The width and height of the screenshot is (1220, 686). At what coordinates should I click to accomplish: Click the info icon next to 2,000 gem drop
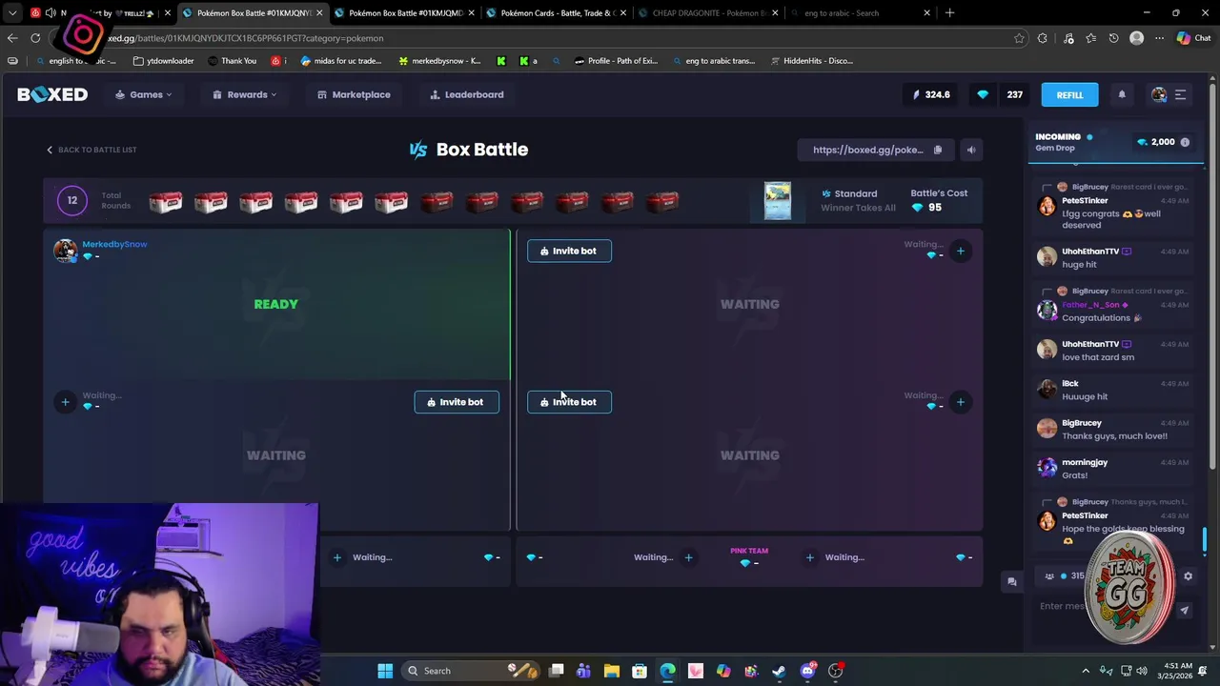pos(1185,142)
